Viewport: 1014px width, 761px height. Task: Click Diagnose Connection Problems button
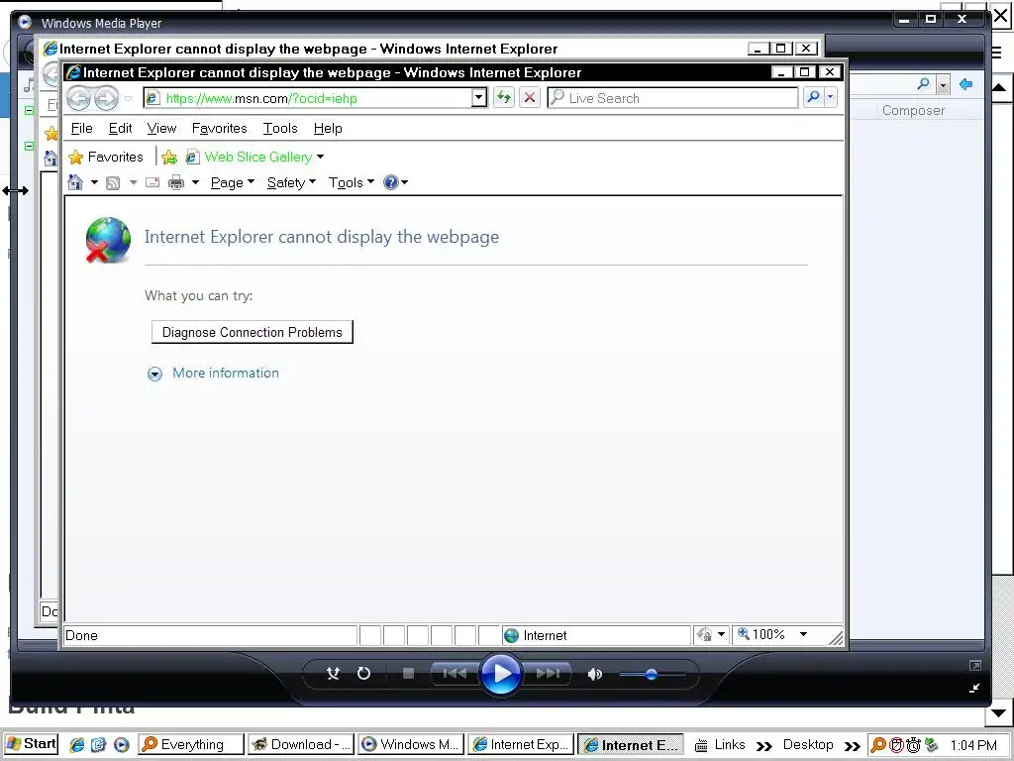click(x=253, y=332)
